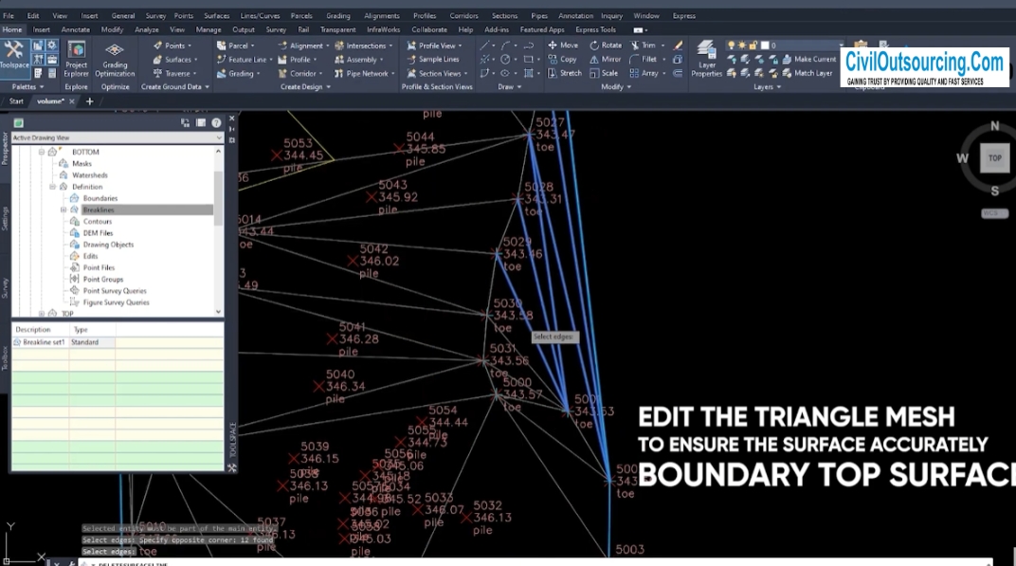
Task: Select the Rotate tool
Action: (606, 46)
